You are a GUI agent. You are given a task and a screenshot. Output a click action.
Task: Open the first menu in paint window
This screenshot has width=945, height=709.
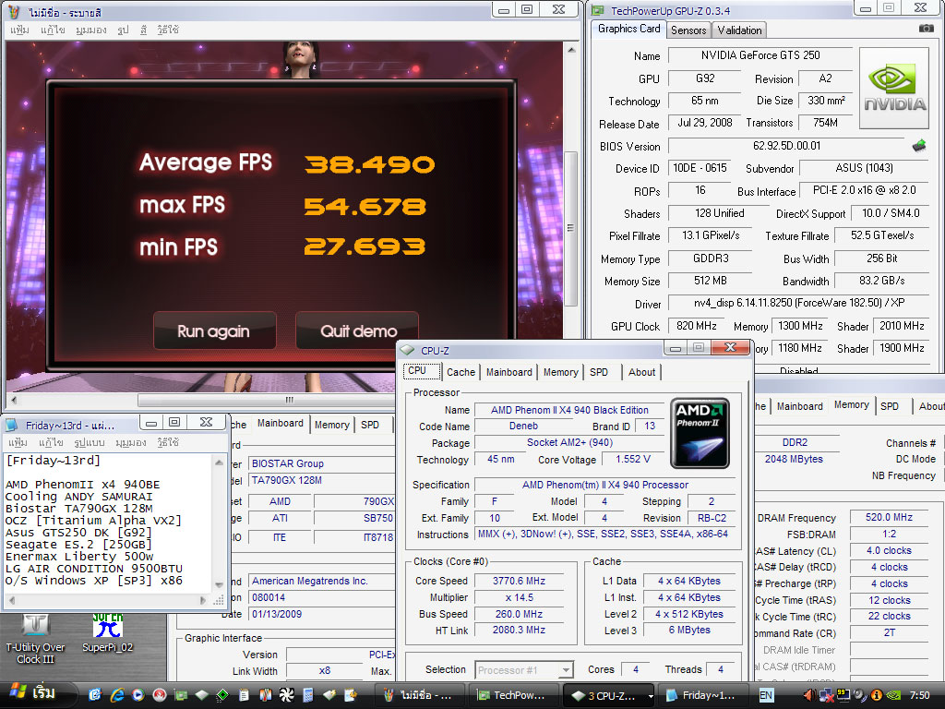[x=19, y=30]
